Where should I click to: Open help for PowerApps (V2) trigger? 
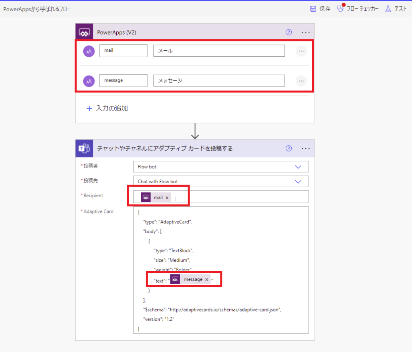288,32
